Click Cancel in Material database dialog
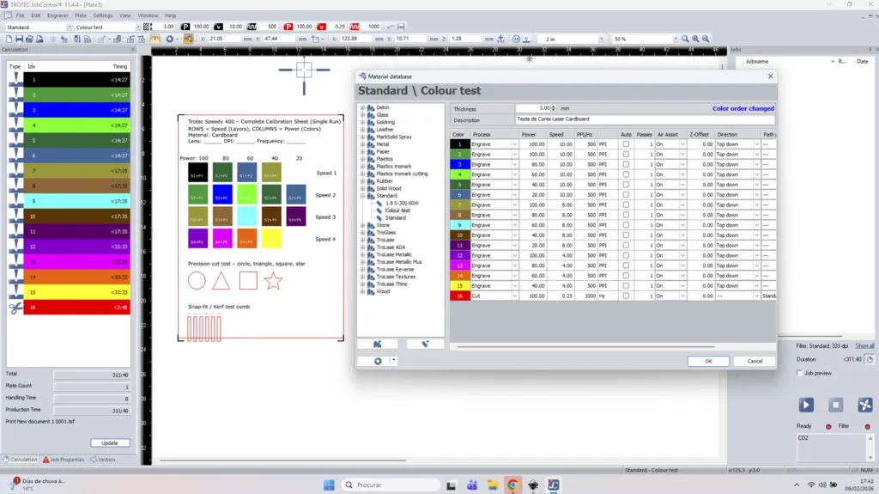879x494 pixels. (755, 361)
